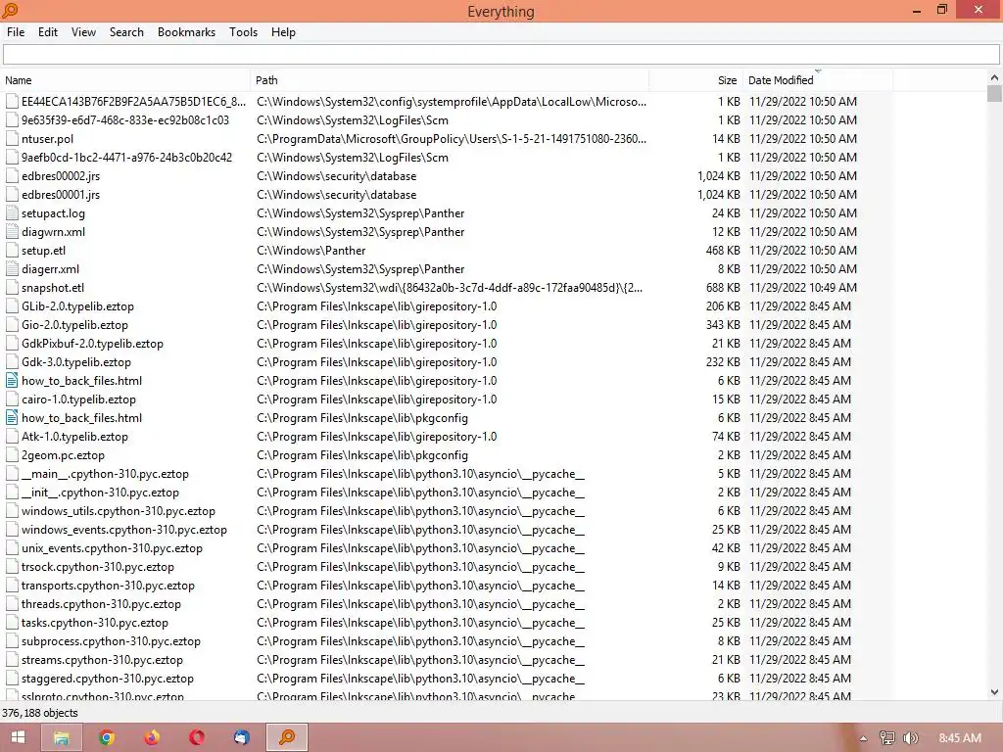
Task: Click the file icon of diagwrn.xml
Action: tap(12, 231)
